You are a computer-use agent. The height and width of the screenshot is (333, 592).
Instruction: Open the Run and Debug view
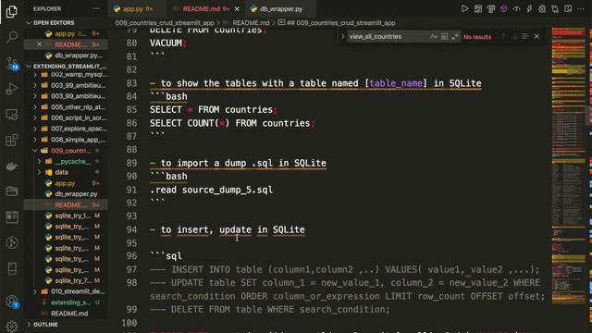12,89
